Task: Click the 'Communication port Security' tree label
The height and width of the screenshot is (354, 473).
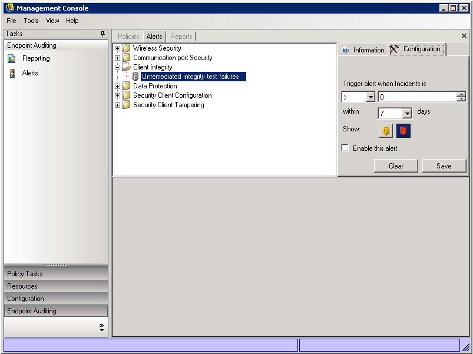Action: (173, 58)
